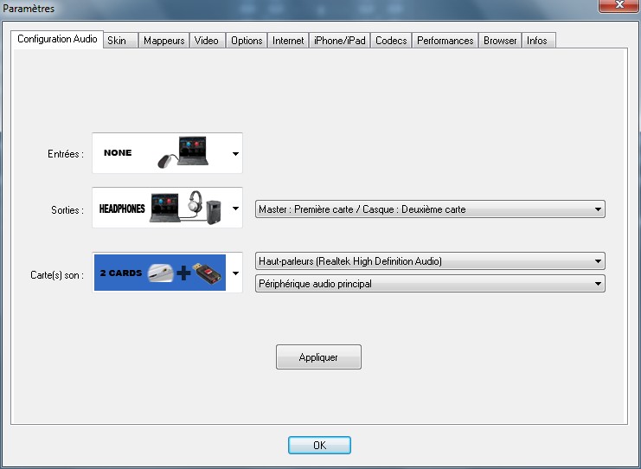Open Périphérique audio principal dropdown
This screenshot has width=641, height=469.
[x=430, y=283]
